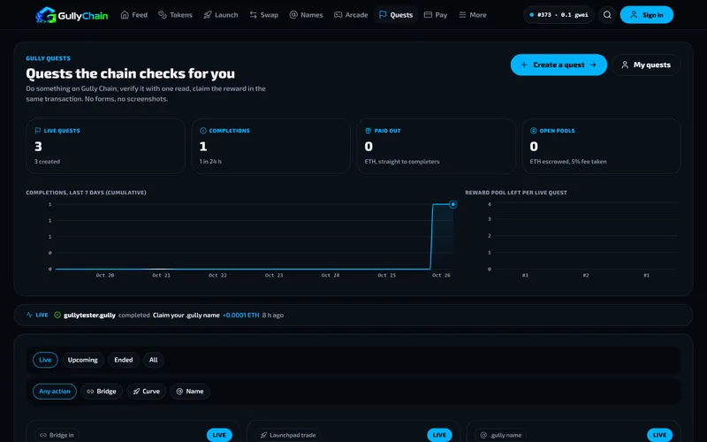The height and width of the screenshot is (442, 707).
Task: Click the block #373 gas indicator
Action: [559, 15]
